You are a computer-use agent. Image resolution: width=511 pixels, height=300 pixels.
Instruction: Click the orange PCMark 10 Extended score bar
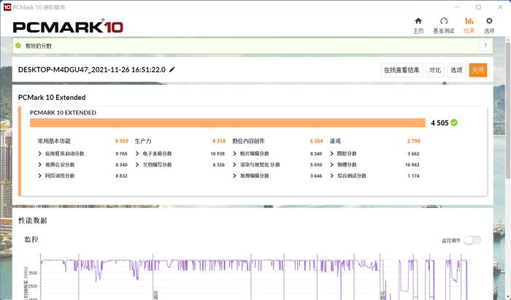click(x=228, y=123)
